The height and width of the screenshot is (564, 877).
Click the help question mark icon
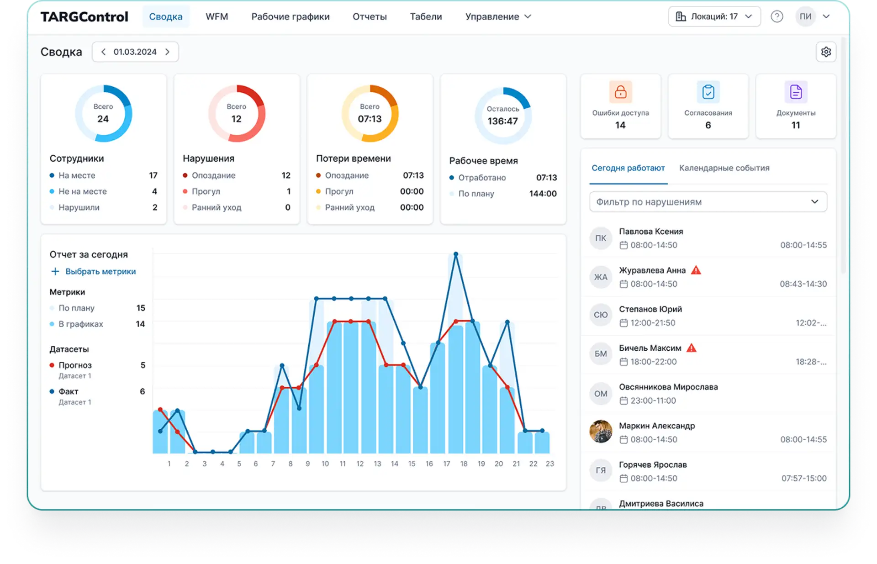click(777, 16)
